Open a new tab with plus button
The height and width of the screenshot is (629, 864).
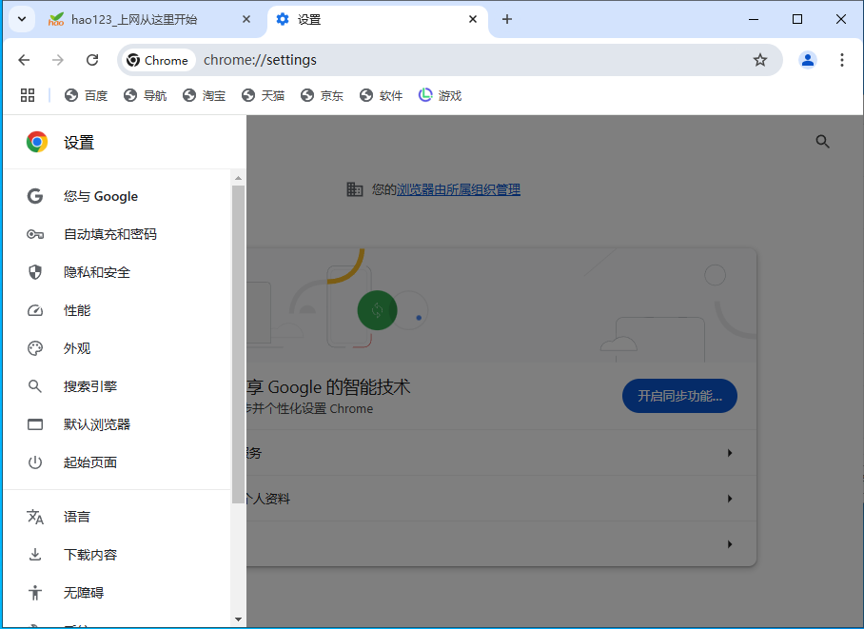[507, 19]
